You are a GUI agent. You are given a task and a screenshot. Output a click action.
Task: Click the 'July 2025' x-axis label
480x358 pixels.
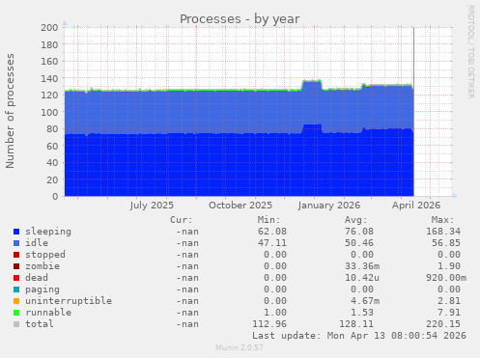pyautogui.click(x=152, y=206)
